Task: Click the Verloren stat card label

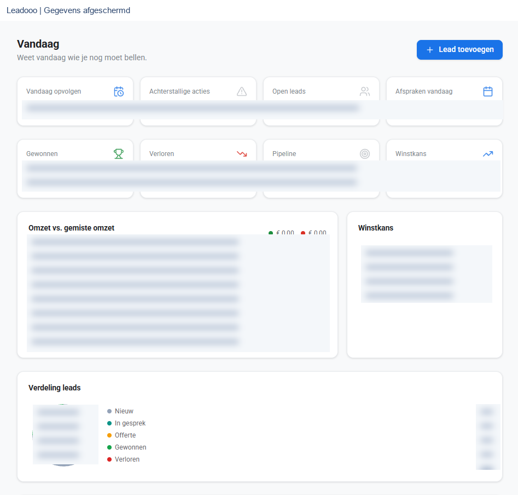Action: [161, 154]
